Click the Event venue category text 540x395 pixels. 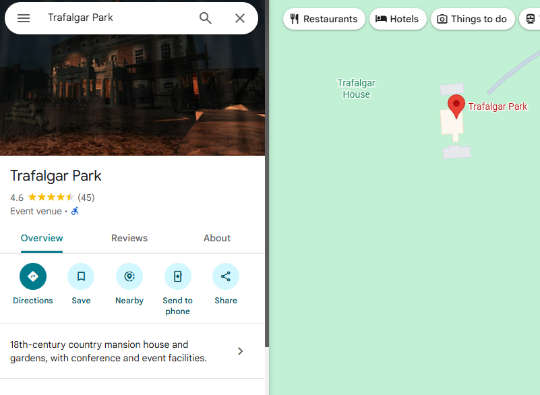(x=36, y=211)
